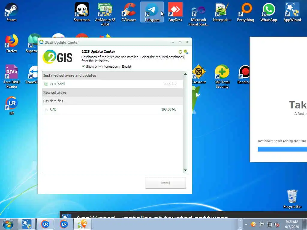Click the muted volume tray icon

pos(277,225)
